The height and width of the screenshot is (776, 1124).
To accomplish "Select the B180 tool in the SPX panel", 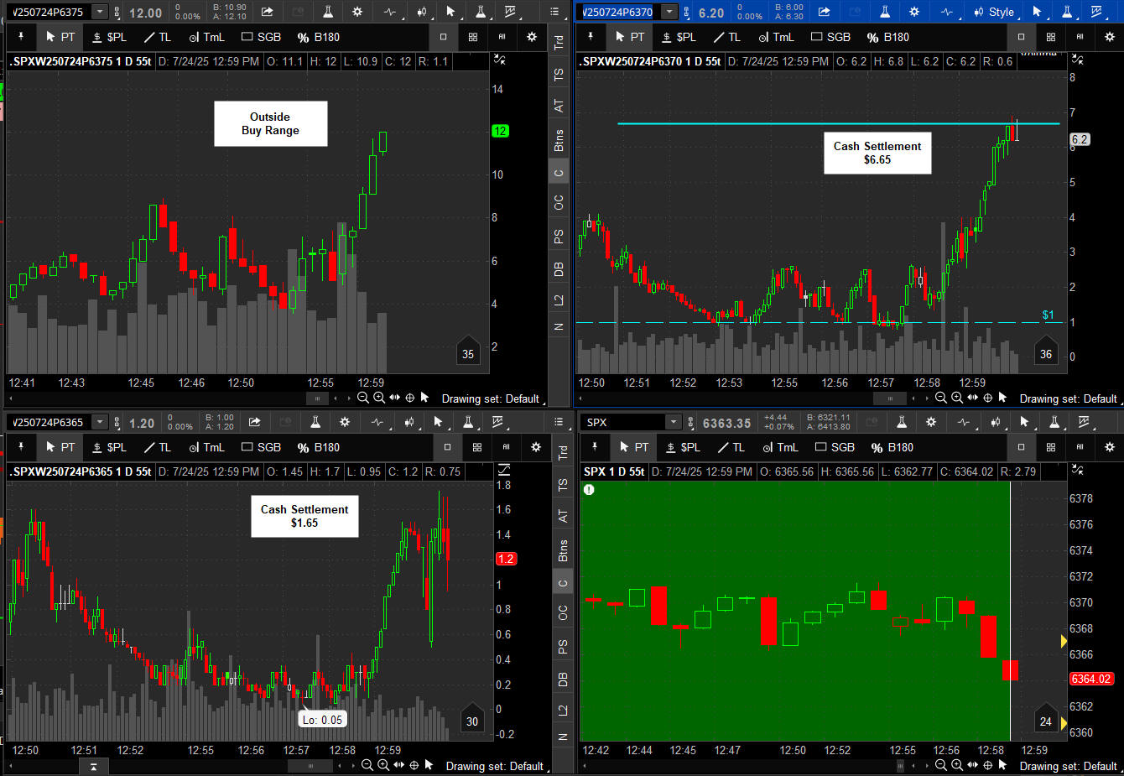I will click(x=892, y=447).
